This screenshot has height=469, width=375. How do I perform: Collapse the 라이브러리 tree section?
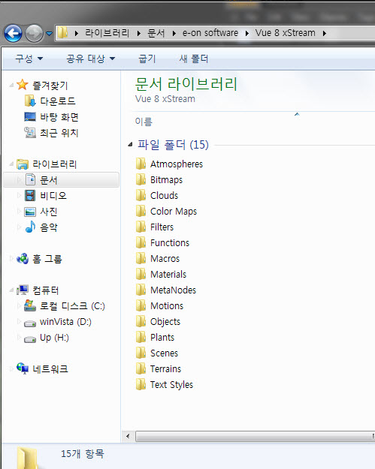[x=11, y=164]
